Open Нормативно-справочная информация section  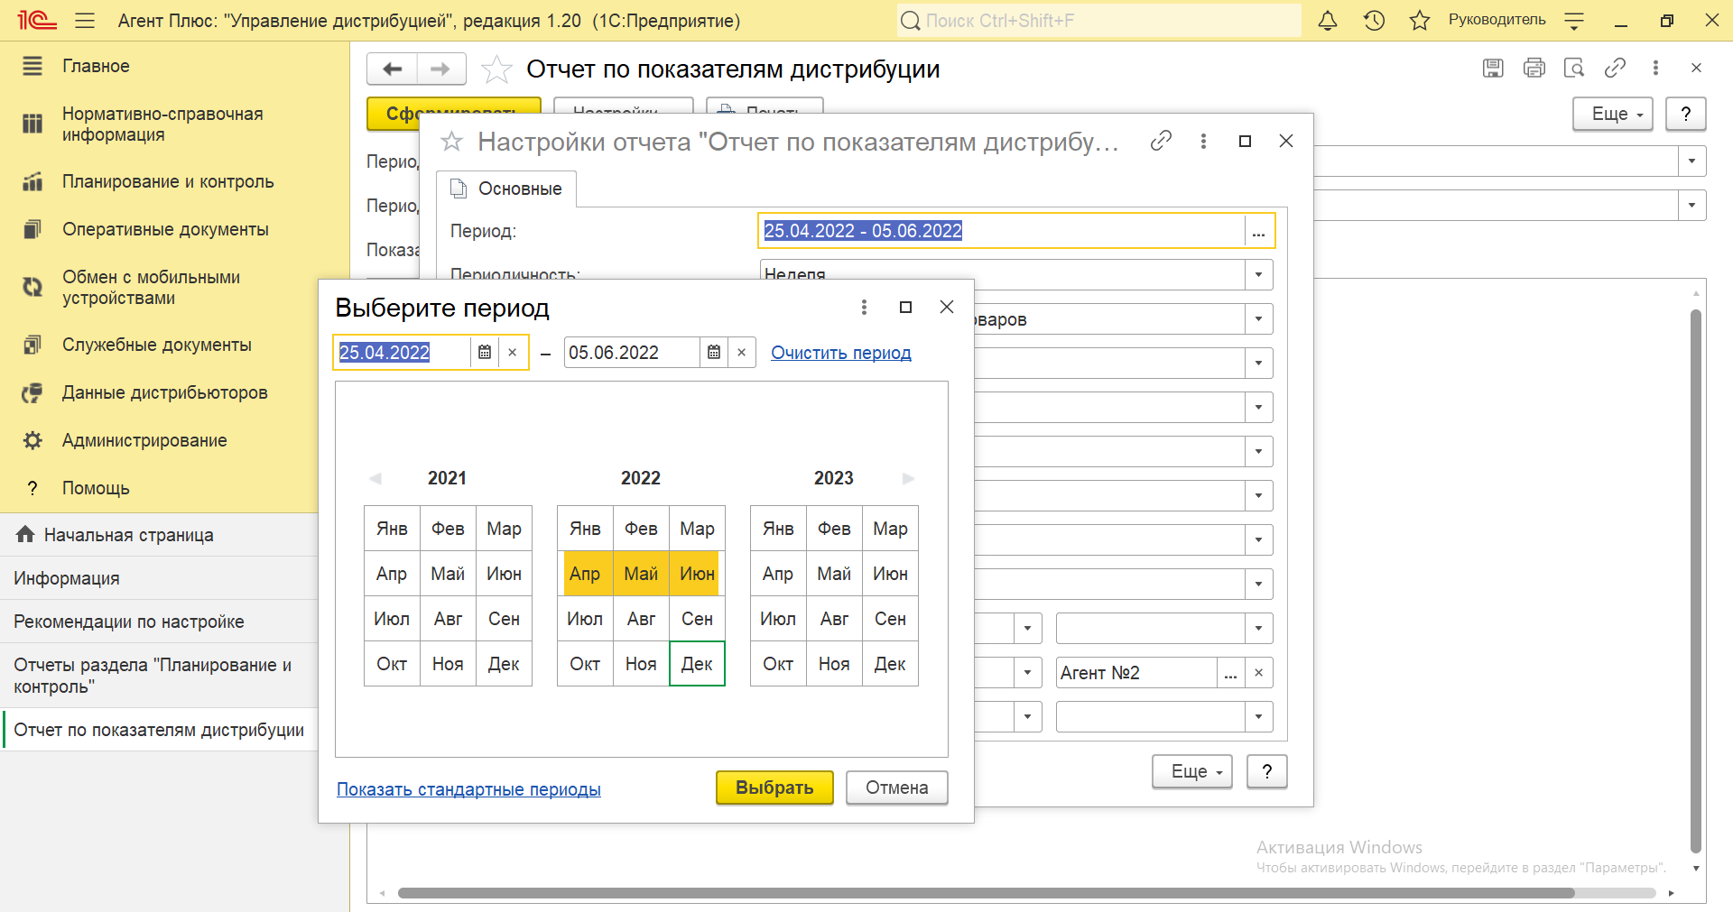click(x=162, y=124)
